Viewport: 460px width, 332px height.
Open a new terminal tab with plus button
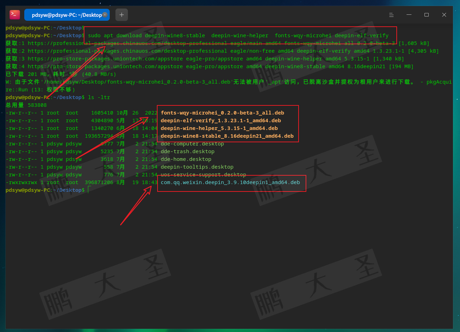122,15
